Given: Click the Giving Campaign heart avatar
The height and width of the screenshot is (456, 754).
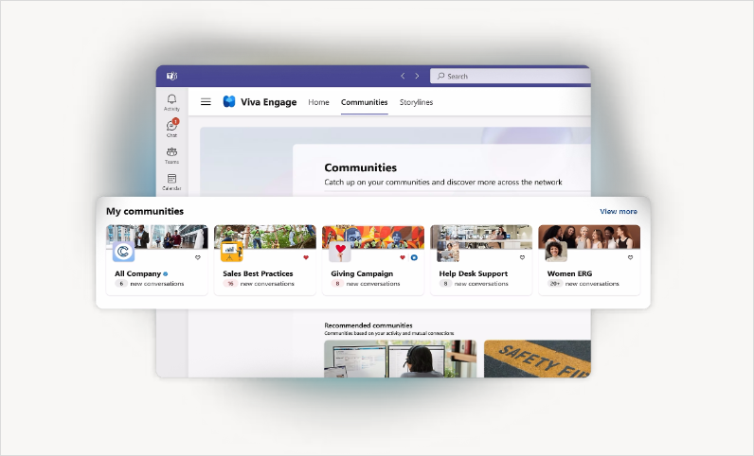Looking at the screenshot, I should [340, 252].
